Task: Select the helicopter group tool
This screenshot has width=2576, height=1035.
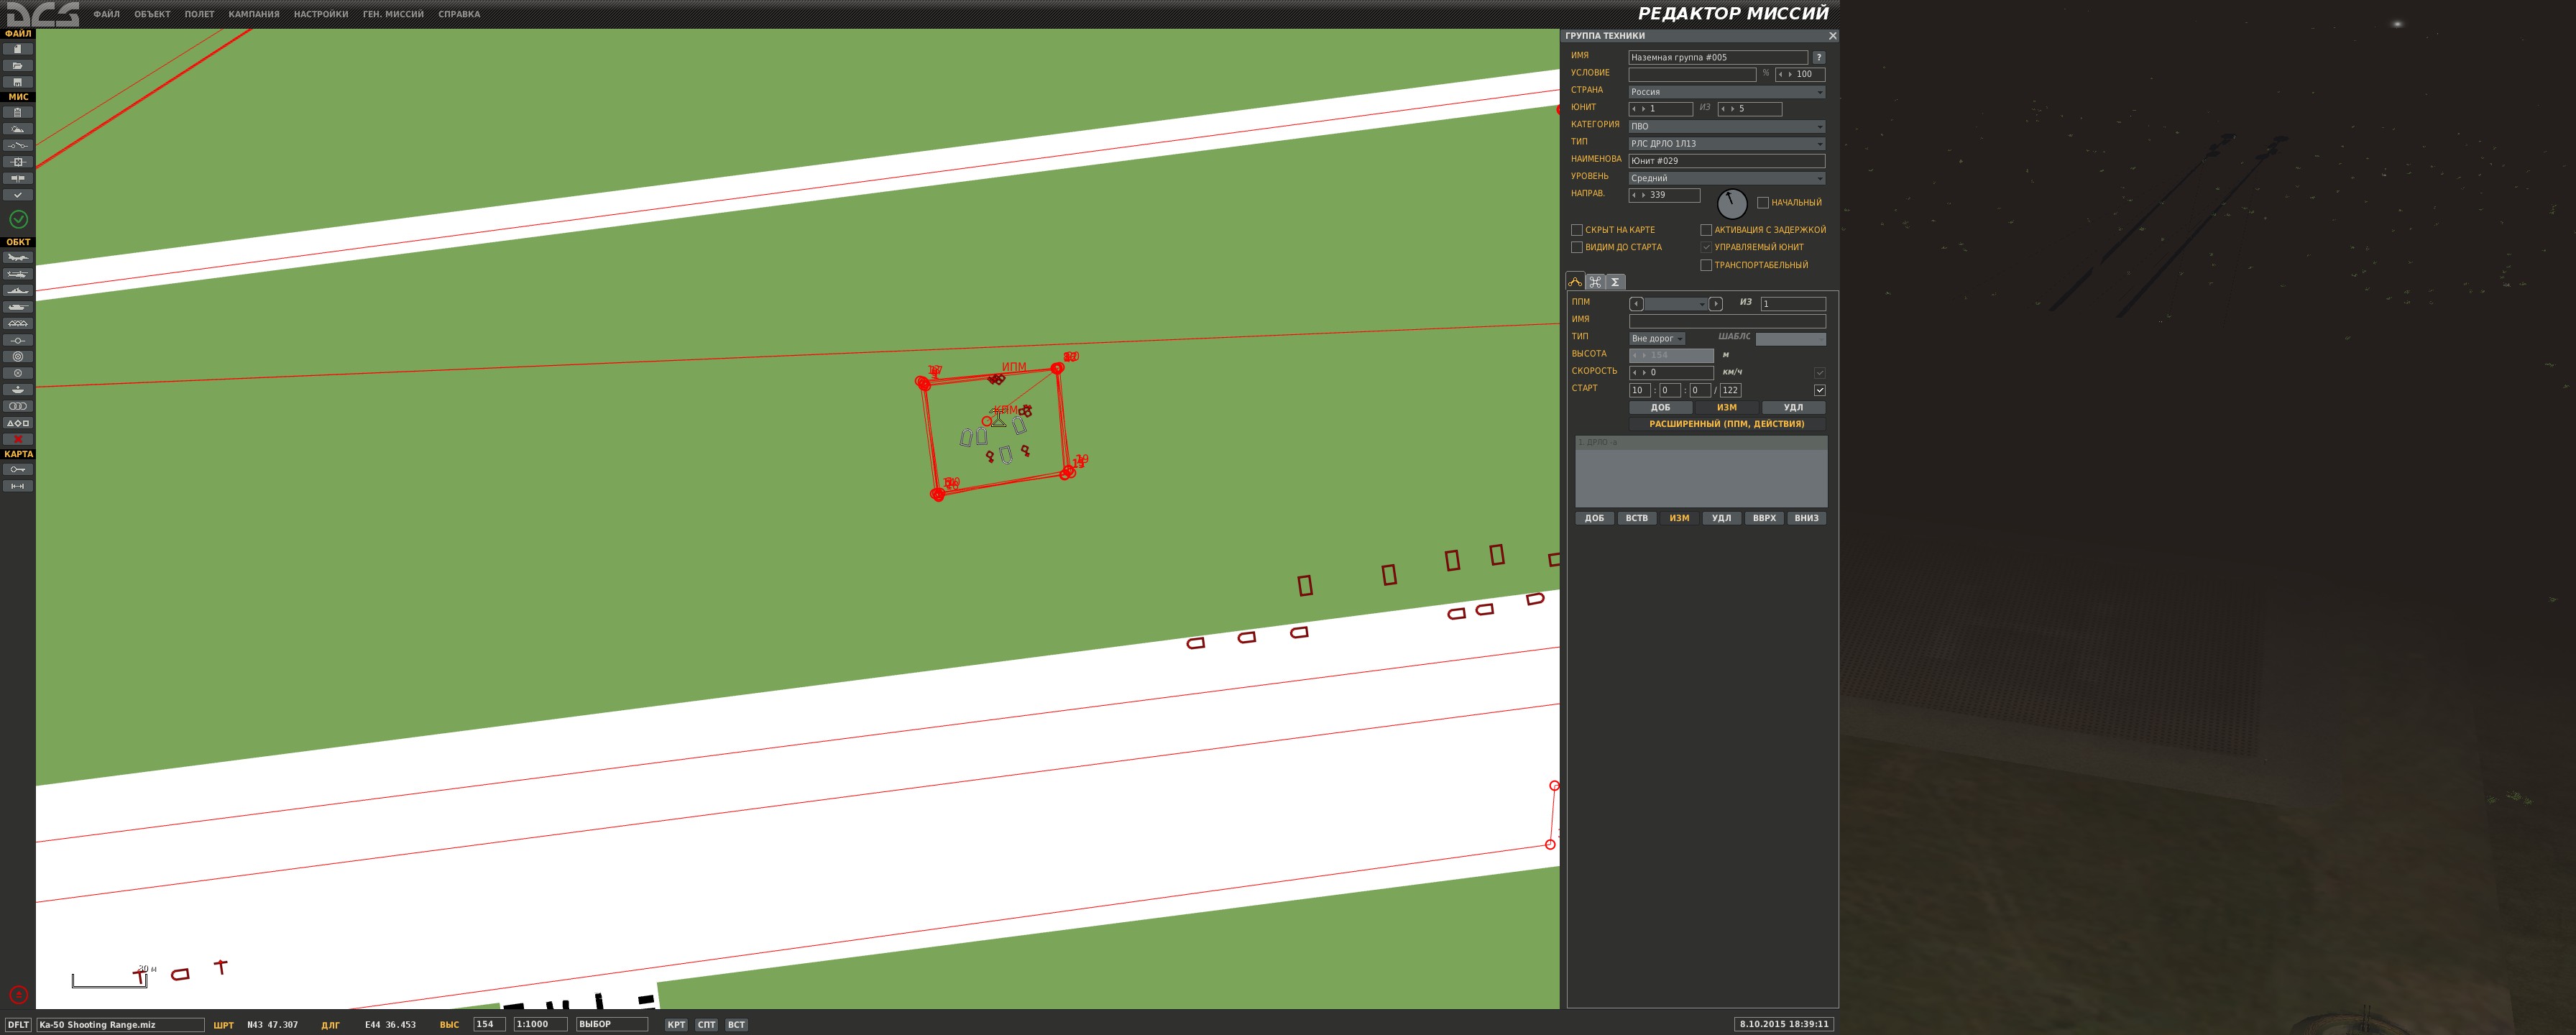Action: pyautogui.click(x=18, y=274)
